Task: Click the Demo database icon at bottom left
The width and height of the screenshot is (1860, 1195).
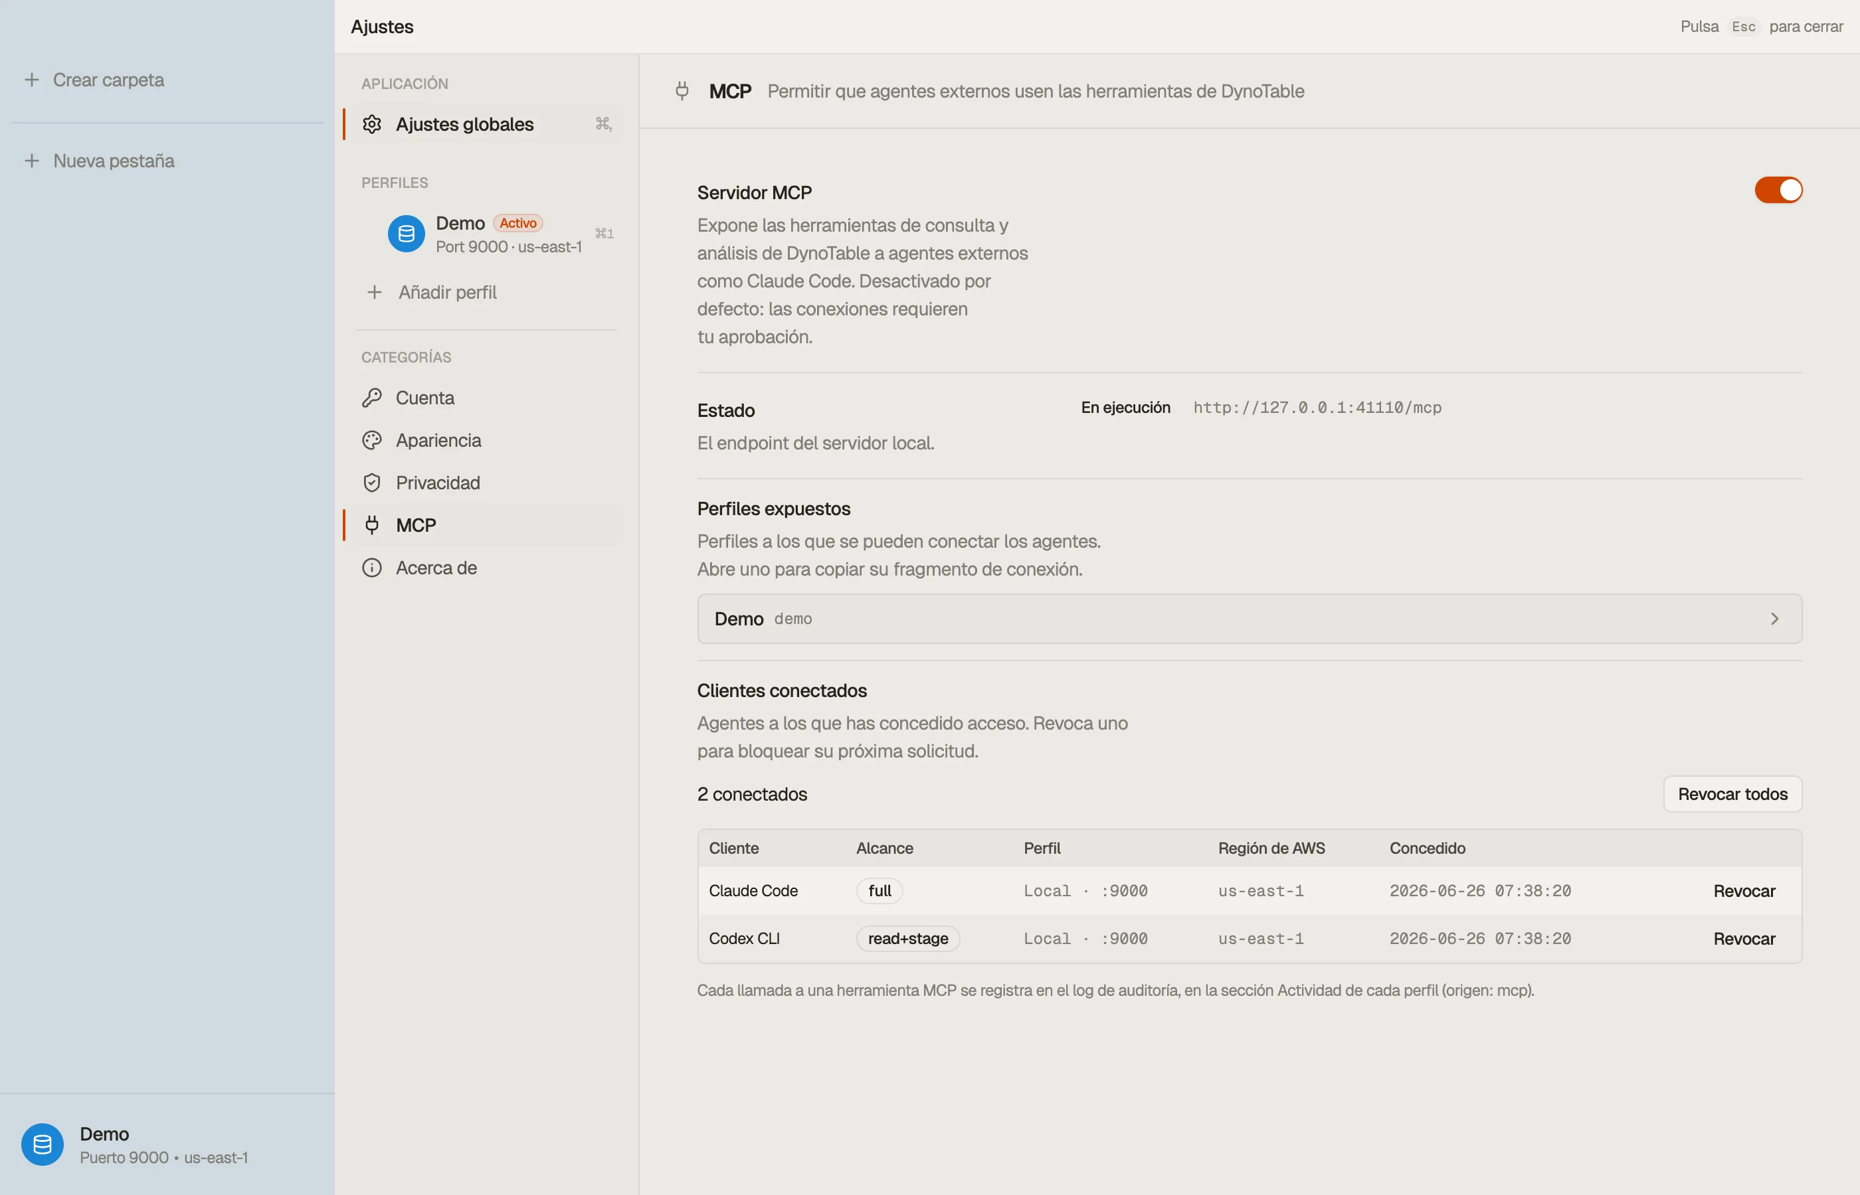Action: tap(42, 1145)
